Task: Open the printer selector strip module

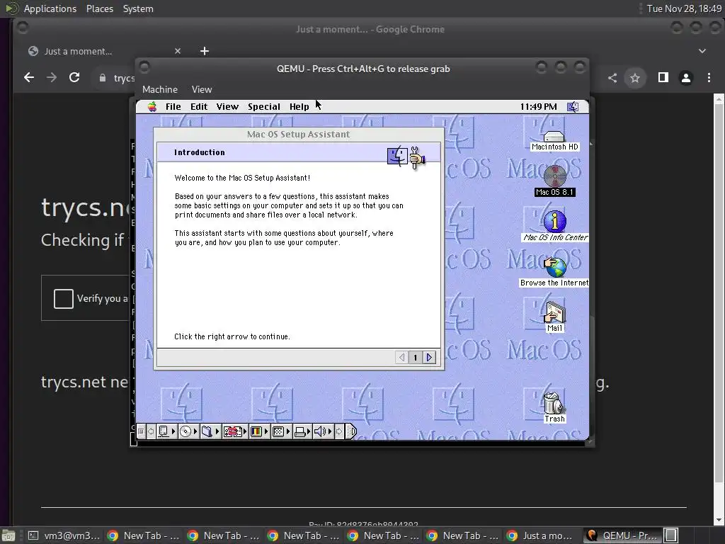Action: point(302,431)
